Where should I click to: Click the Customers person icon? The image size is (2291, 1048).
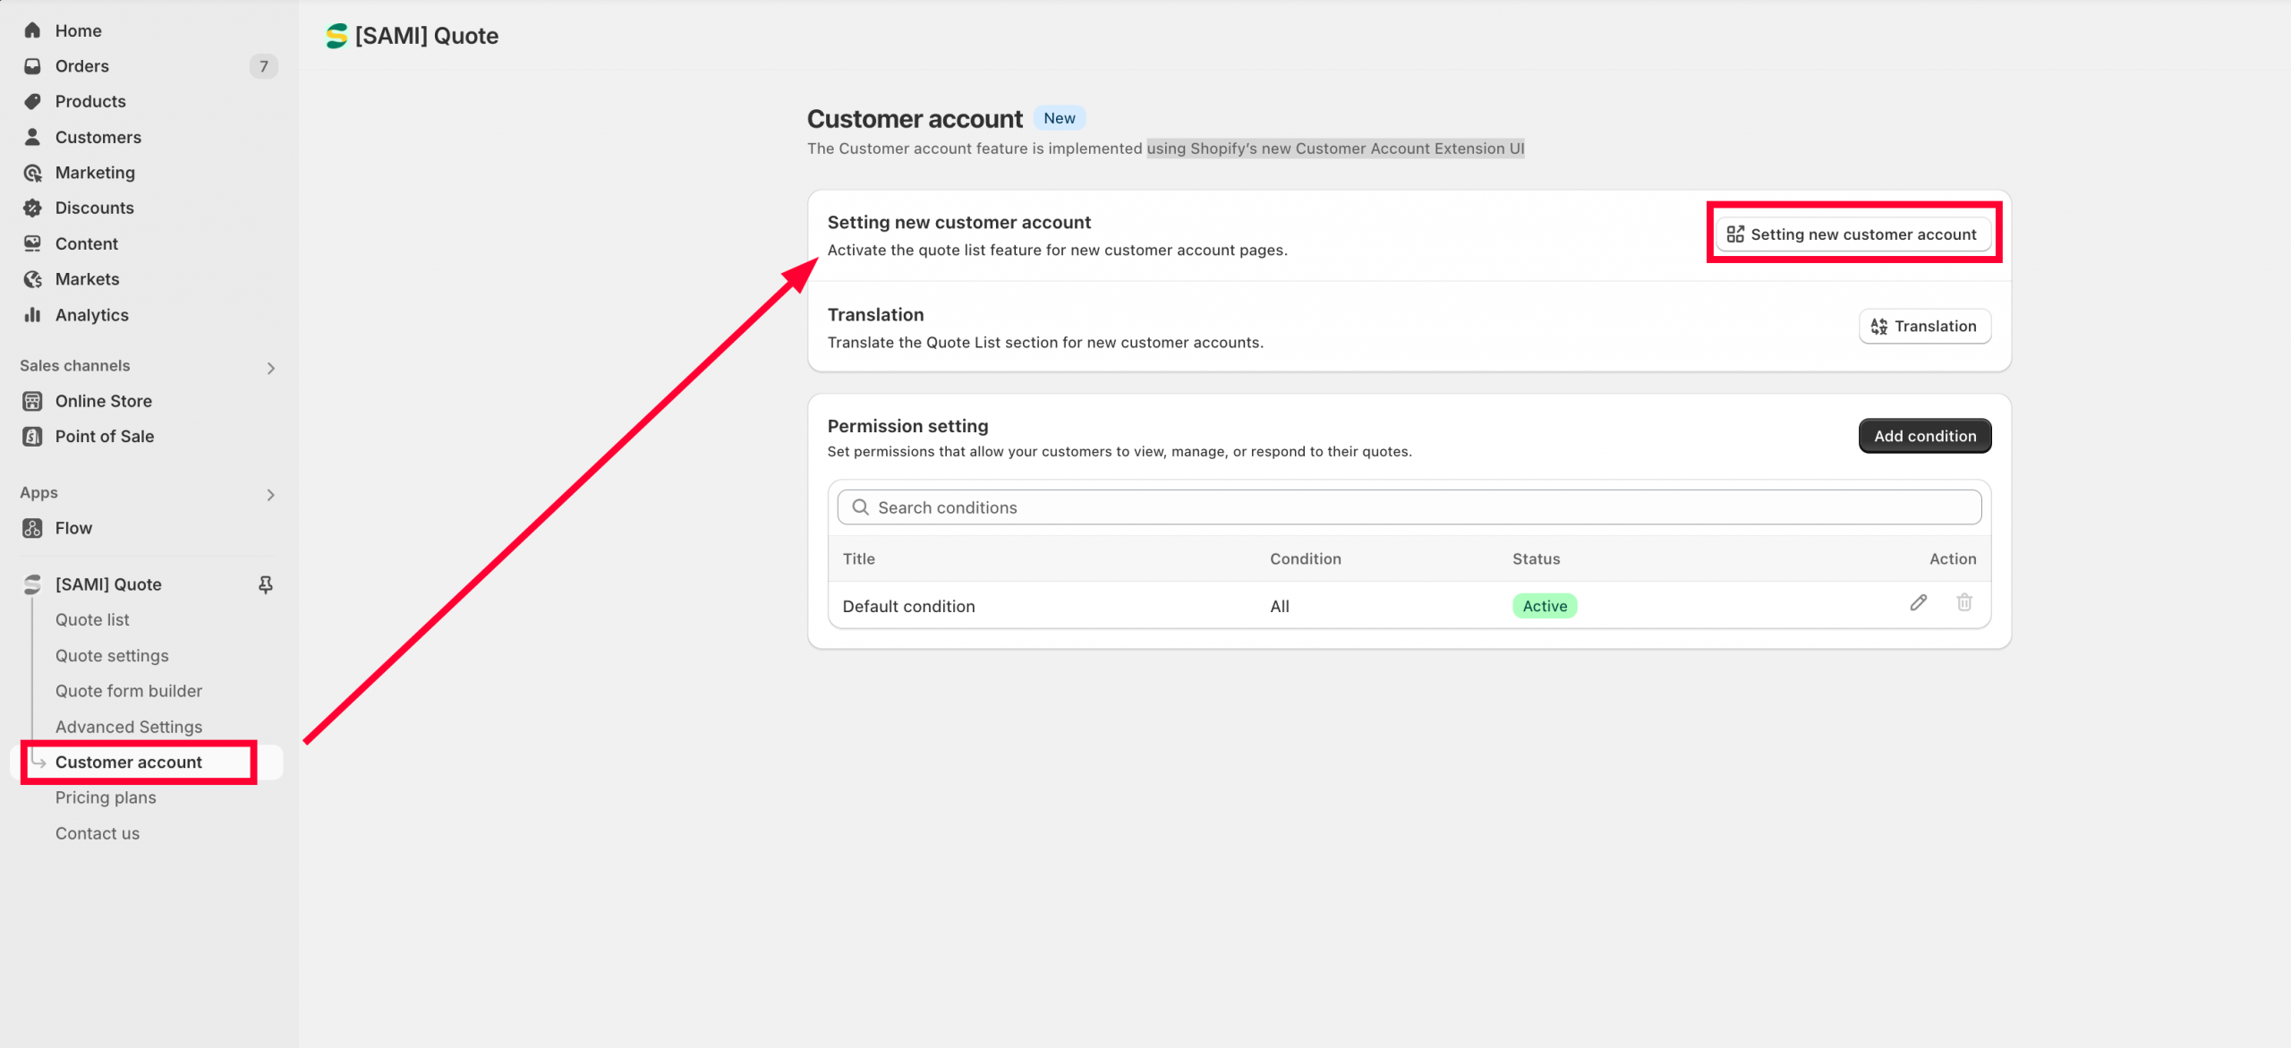(32, 137)
